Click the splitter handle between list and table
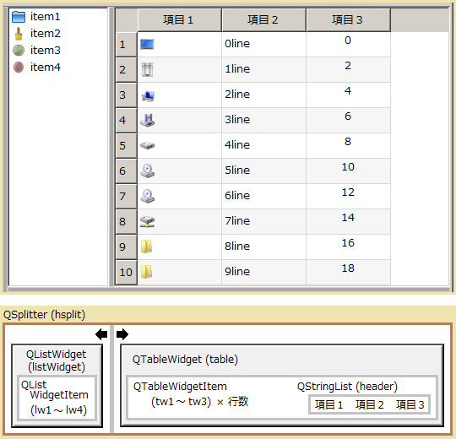The height and width of the screenshot is (439, 456). [111, 147]
